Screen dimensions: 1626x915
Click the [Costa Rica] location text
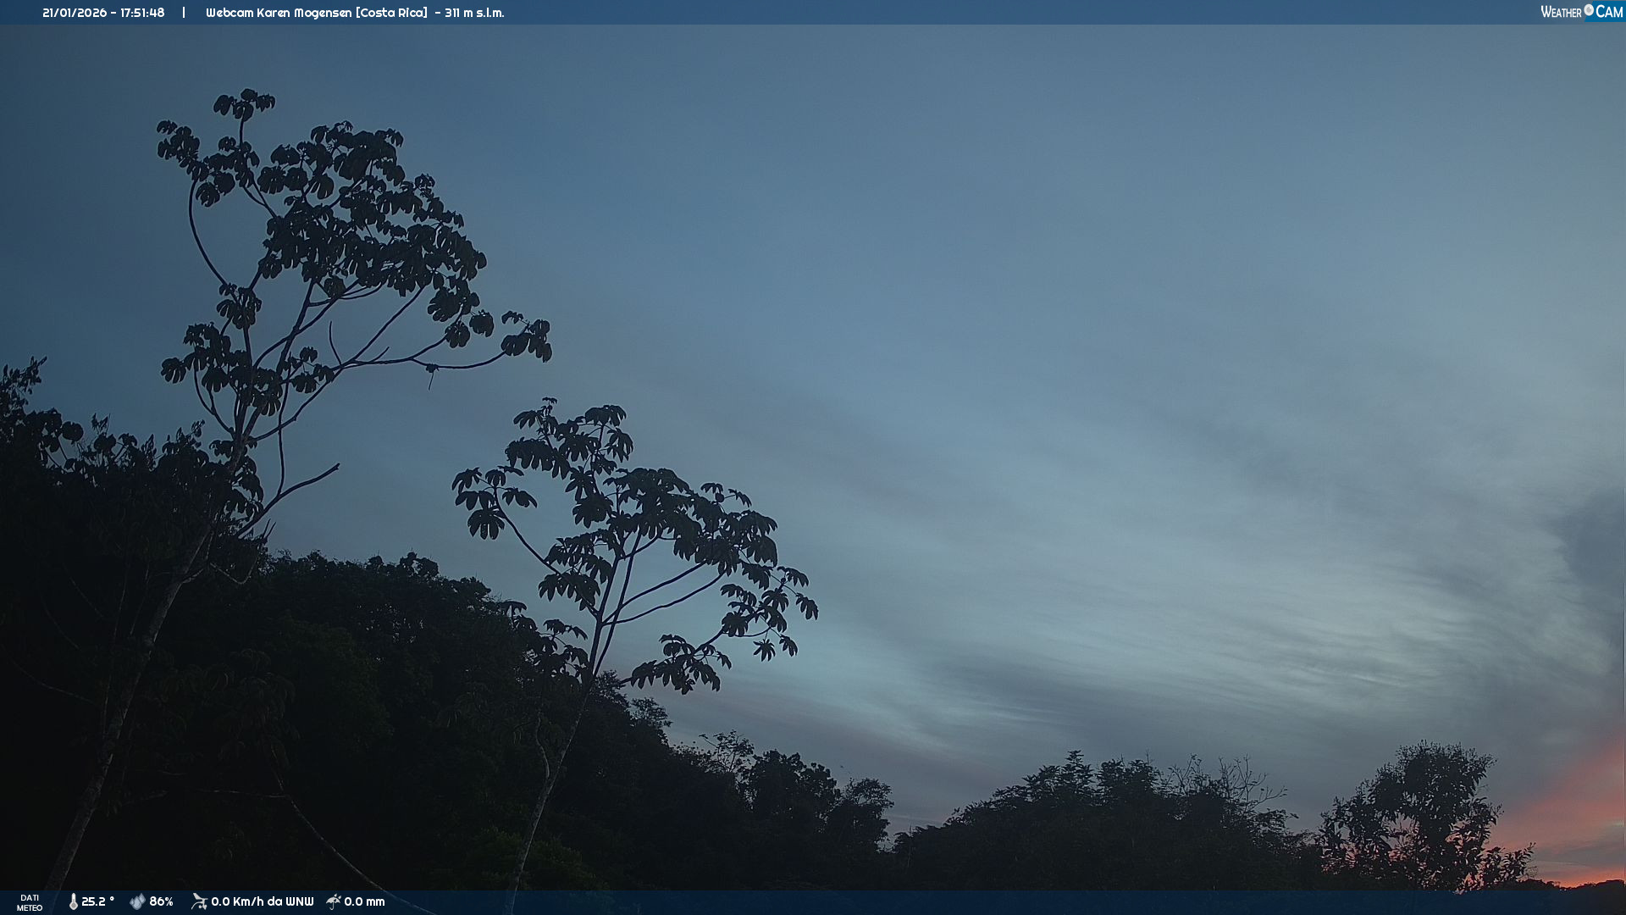pyautogui.click(x=391, y=13)
